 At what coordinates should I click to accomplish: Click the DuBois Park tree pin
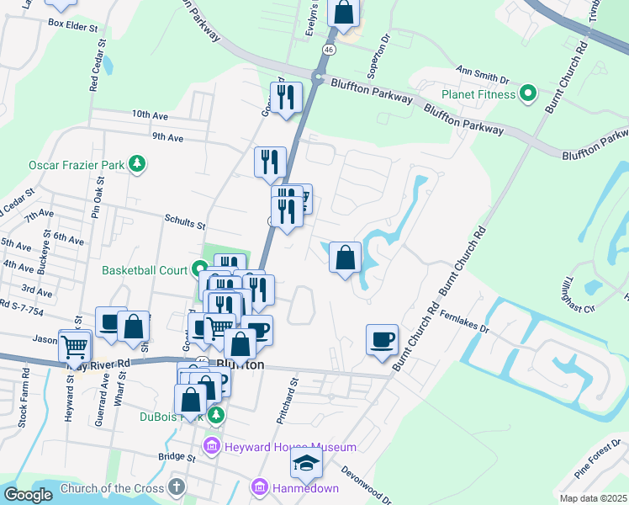216,416
